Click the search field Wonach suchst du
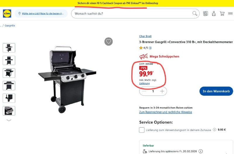 point(133,13)
